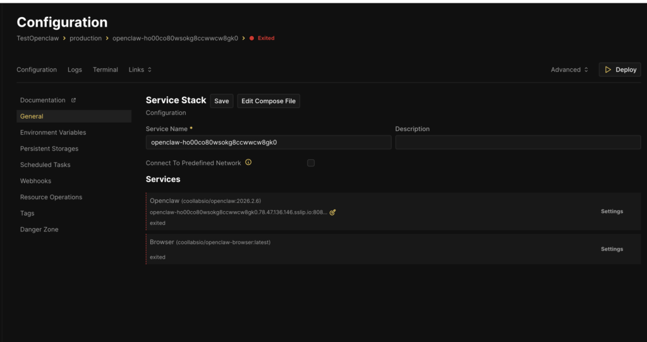Go to Danger Zone section
This screenshot has height=342, width=647.
pyautogui.click(x=39, y=229)
